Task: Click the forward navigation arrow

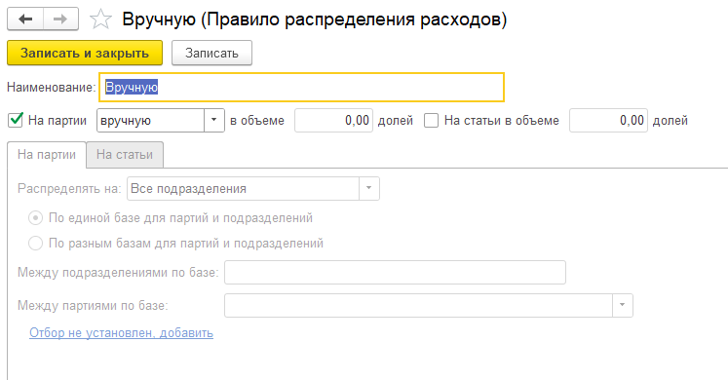Action: point(60,19)
